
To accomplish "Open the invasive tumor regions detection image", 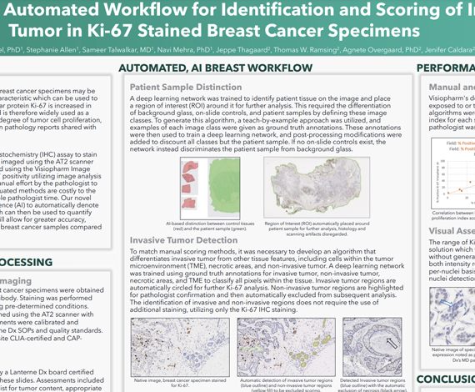I will [x=286, y=347].
